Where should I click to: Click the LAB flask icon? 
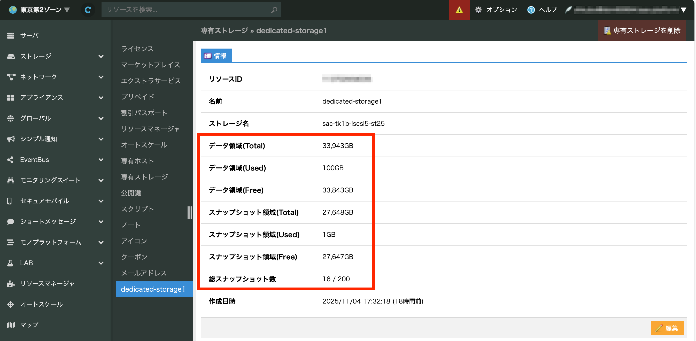tap(11, 263)
